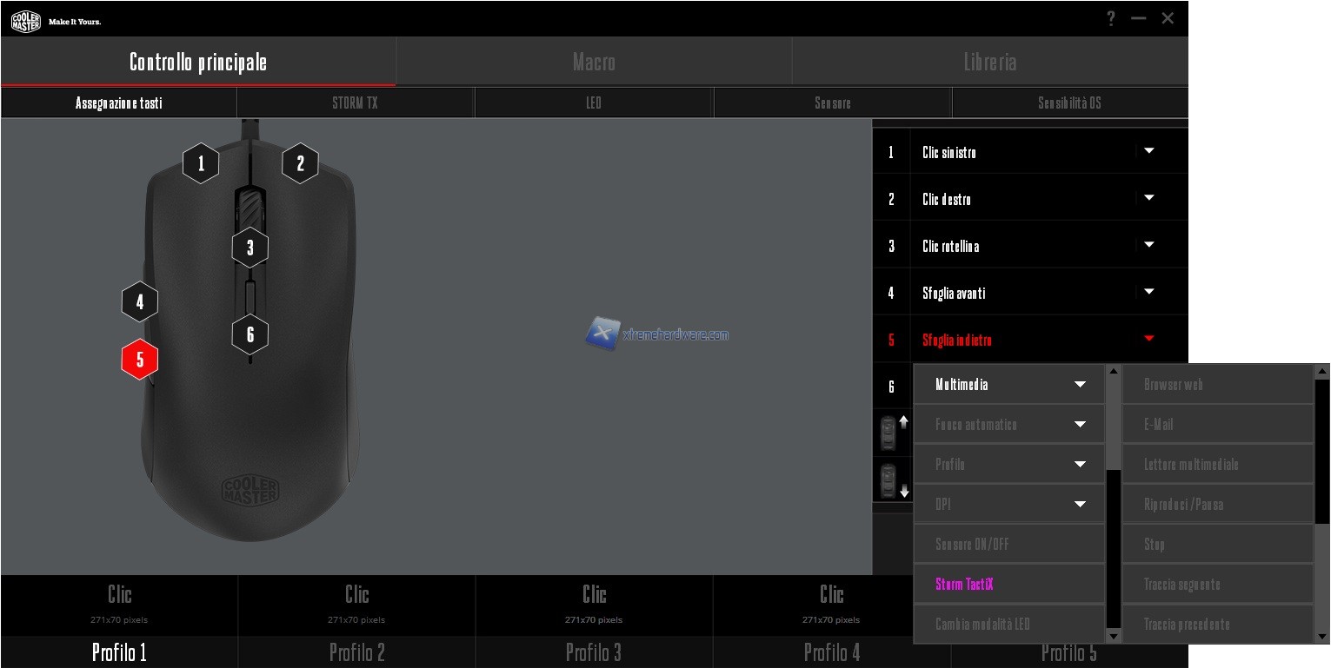Select side button marker 4

point(140,302)
